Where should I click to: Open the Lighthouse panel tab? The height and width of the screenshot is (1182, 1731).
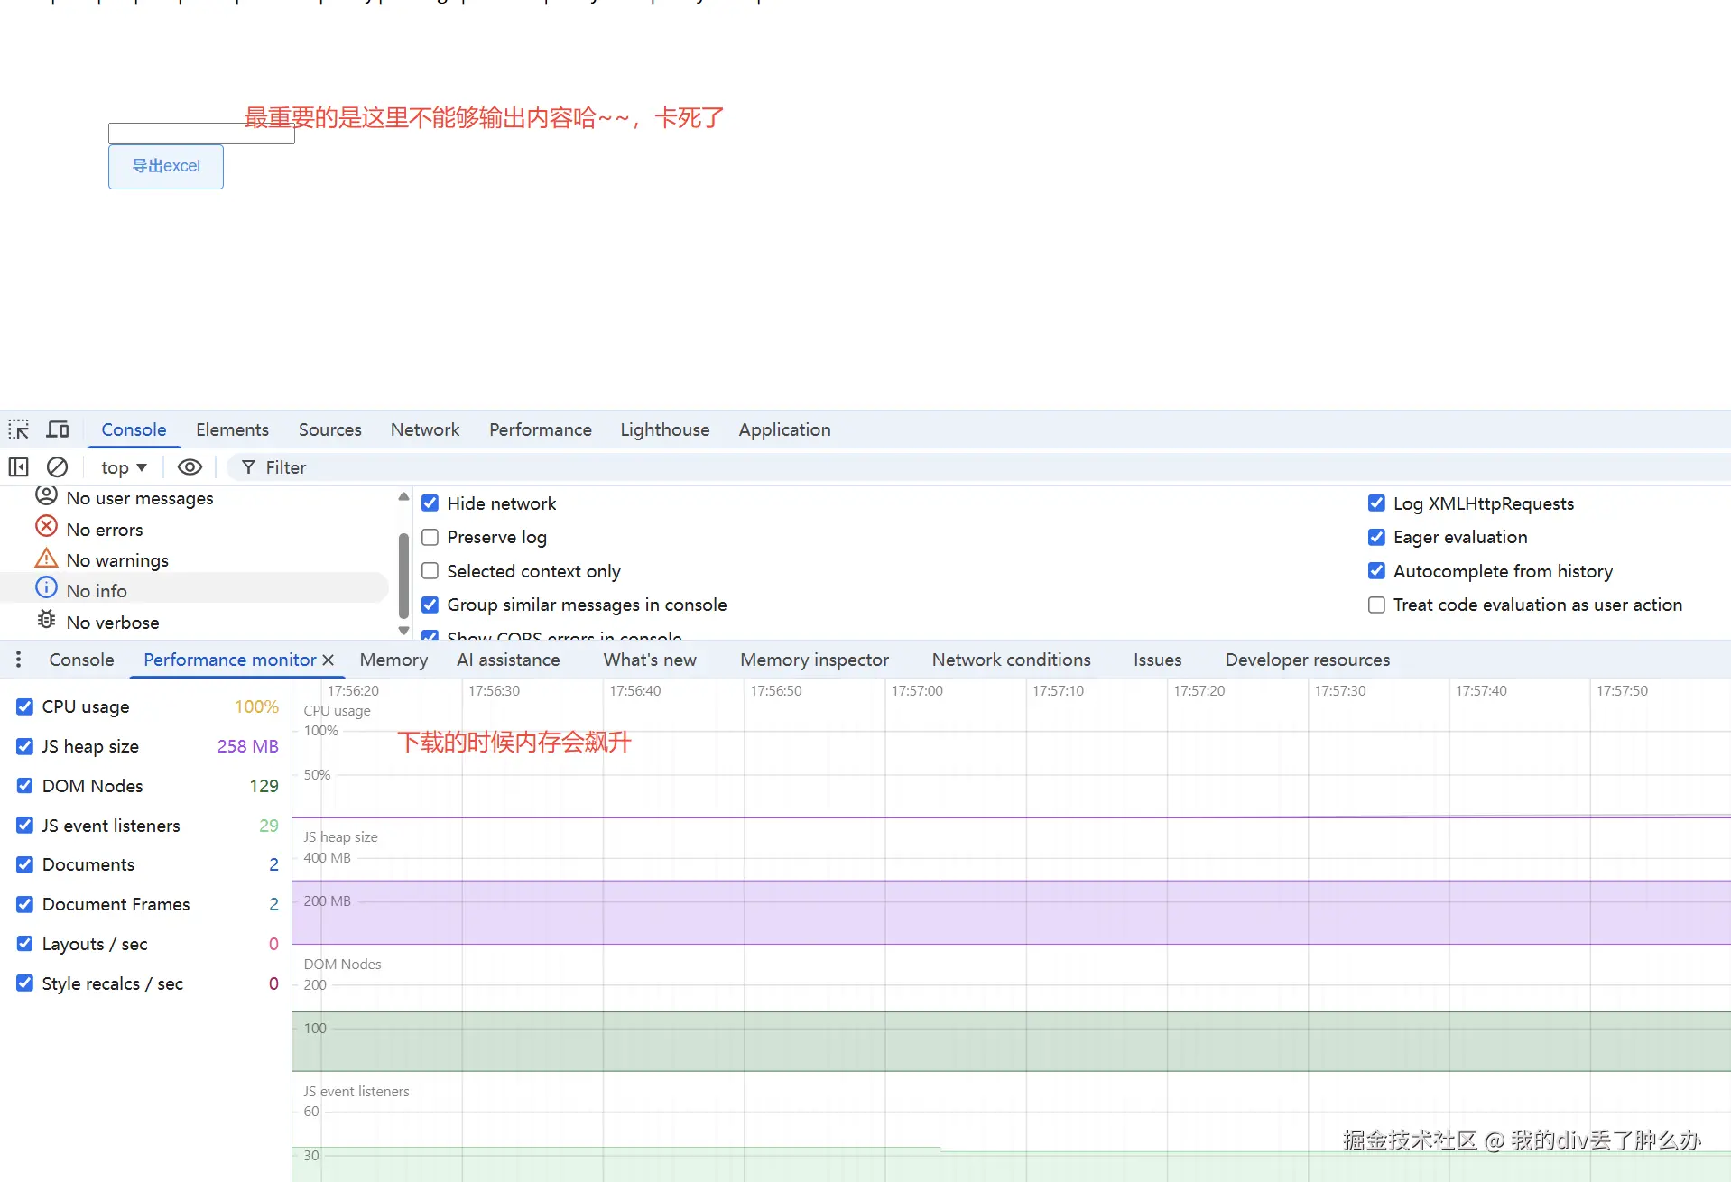click(x=665, y=429)
